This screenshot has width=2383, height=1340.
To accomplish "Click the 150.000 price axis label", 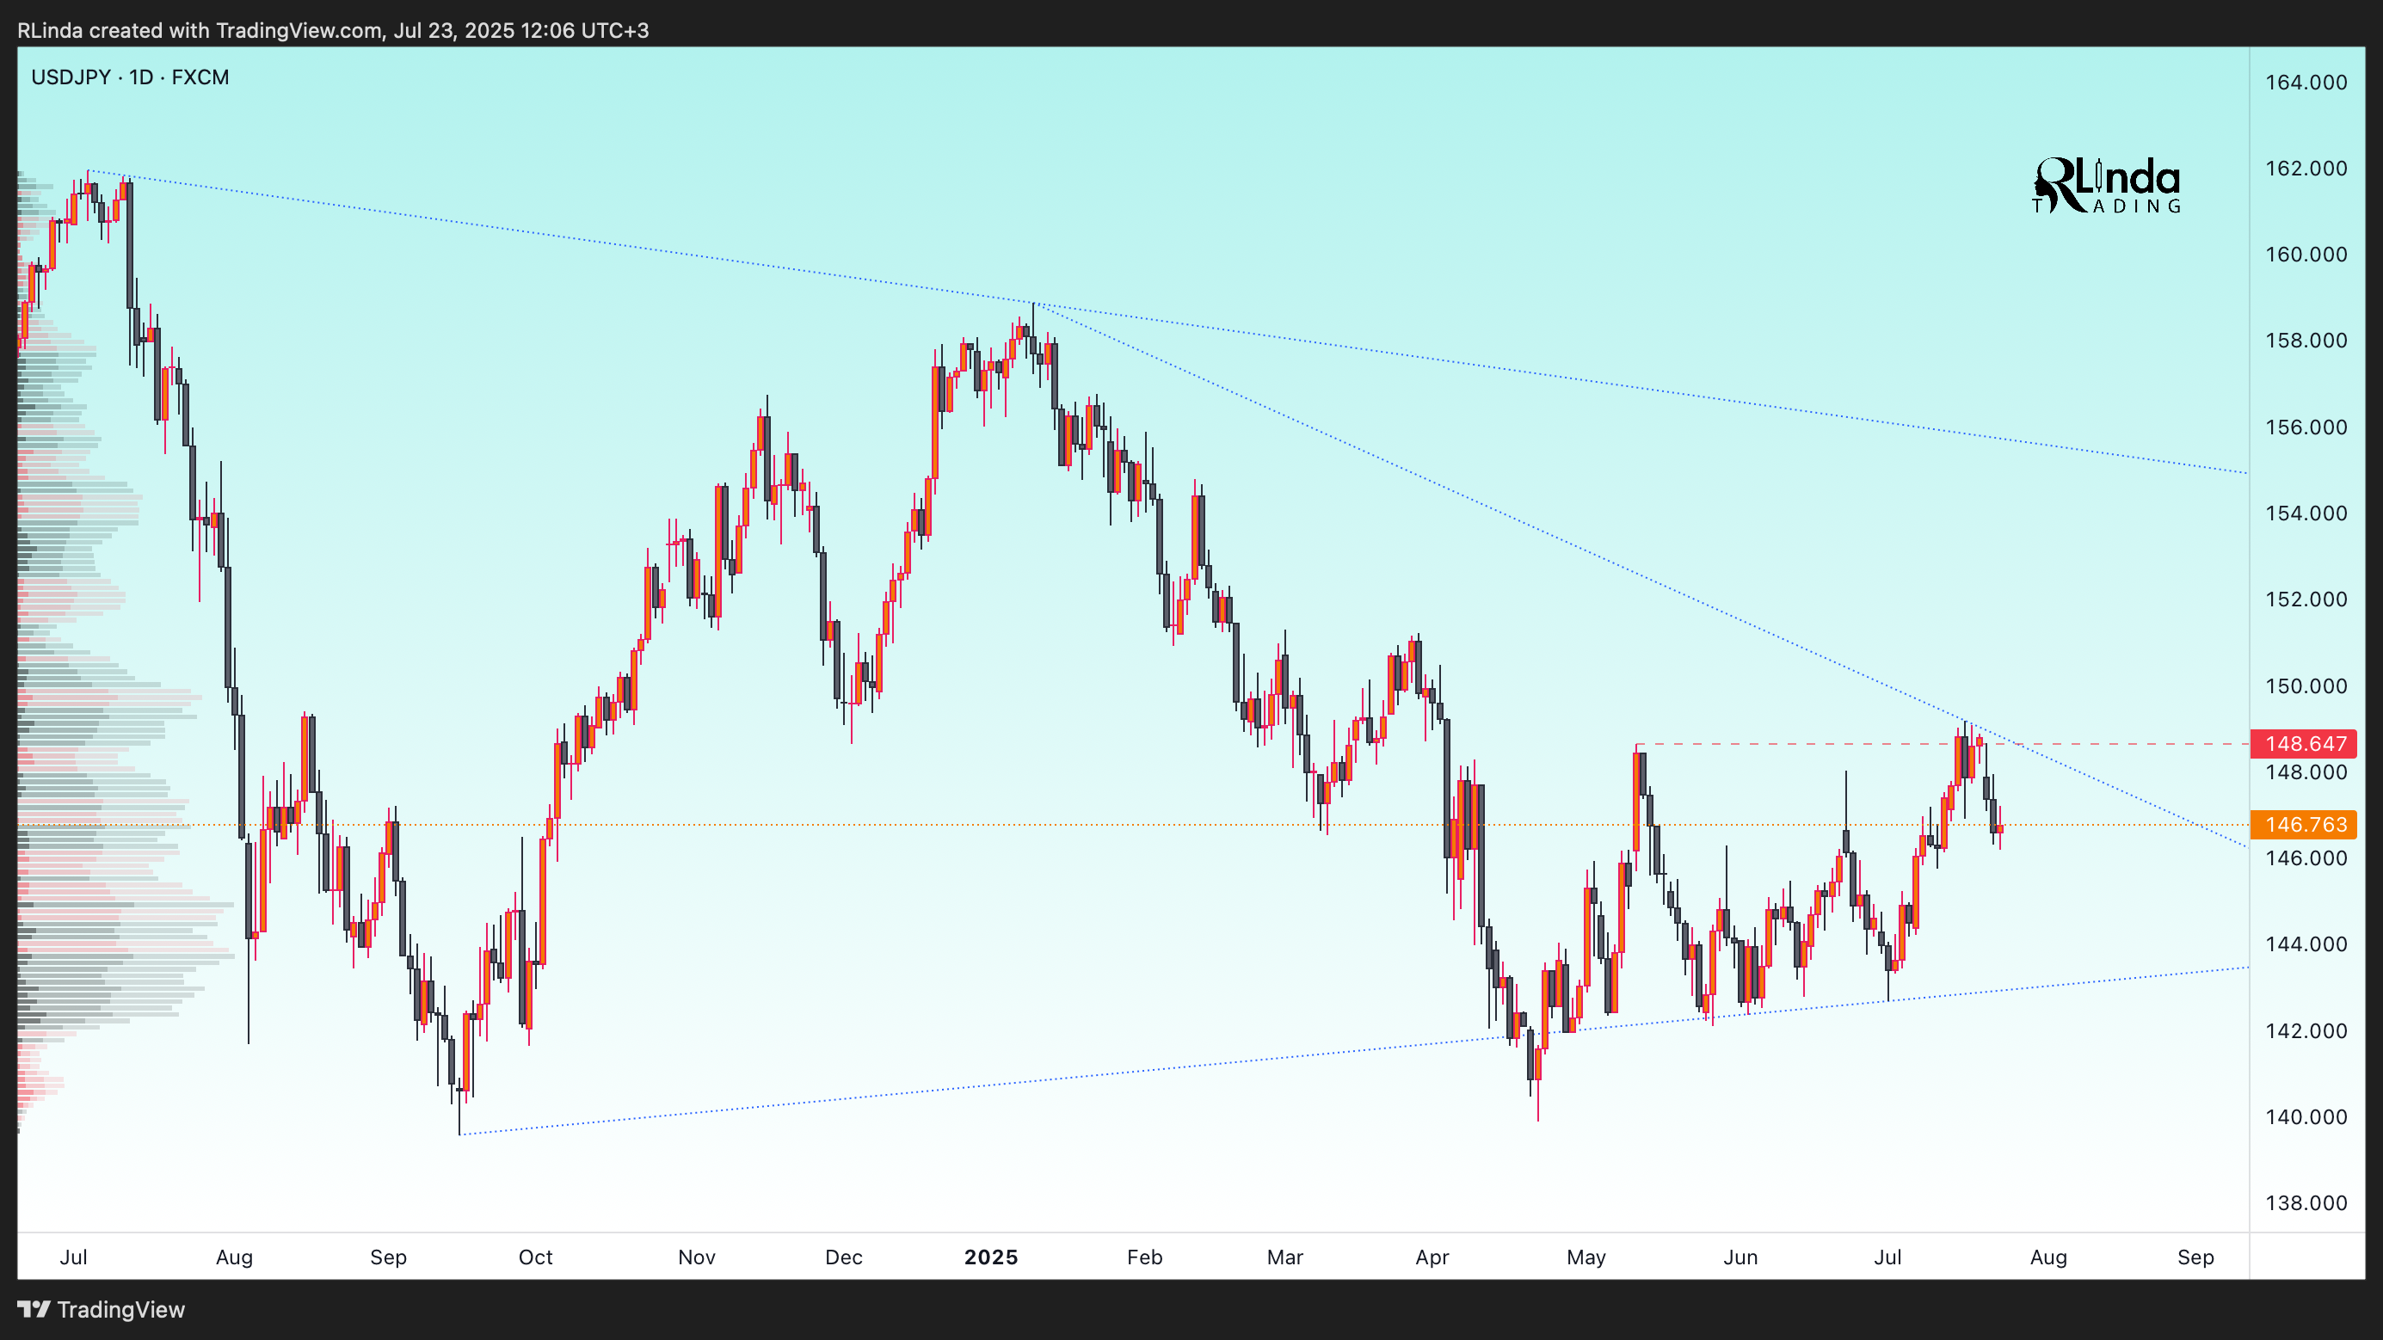I will (x=2306, y=686).
